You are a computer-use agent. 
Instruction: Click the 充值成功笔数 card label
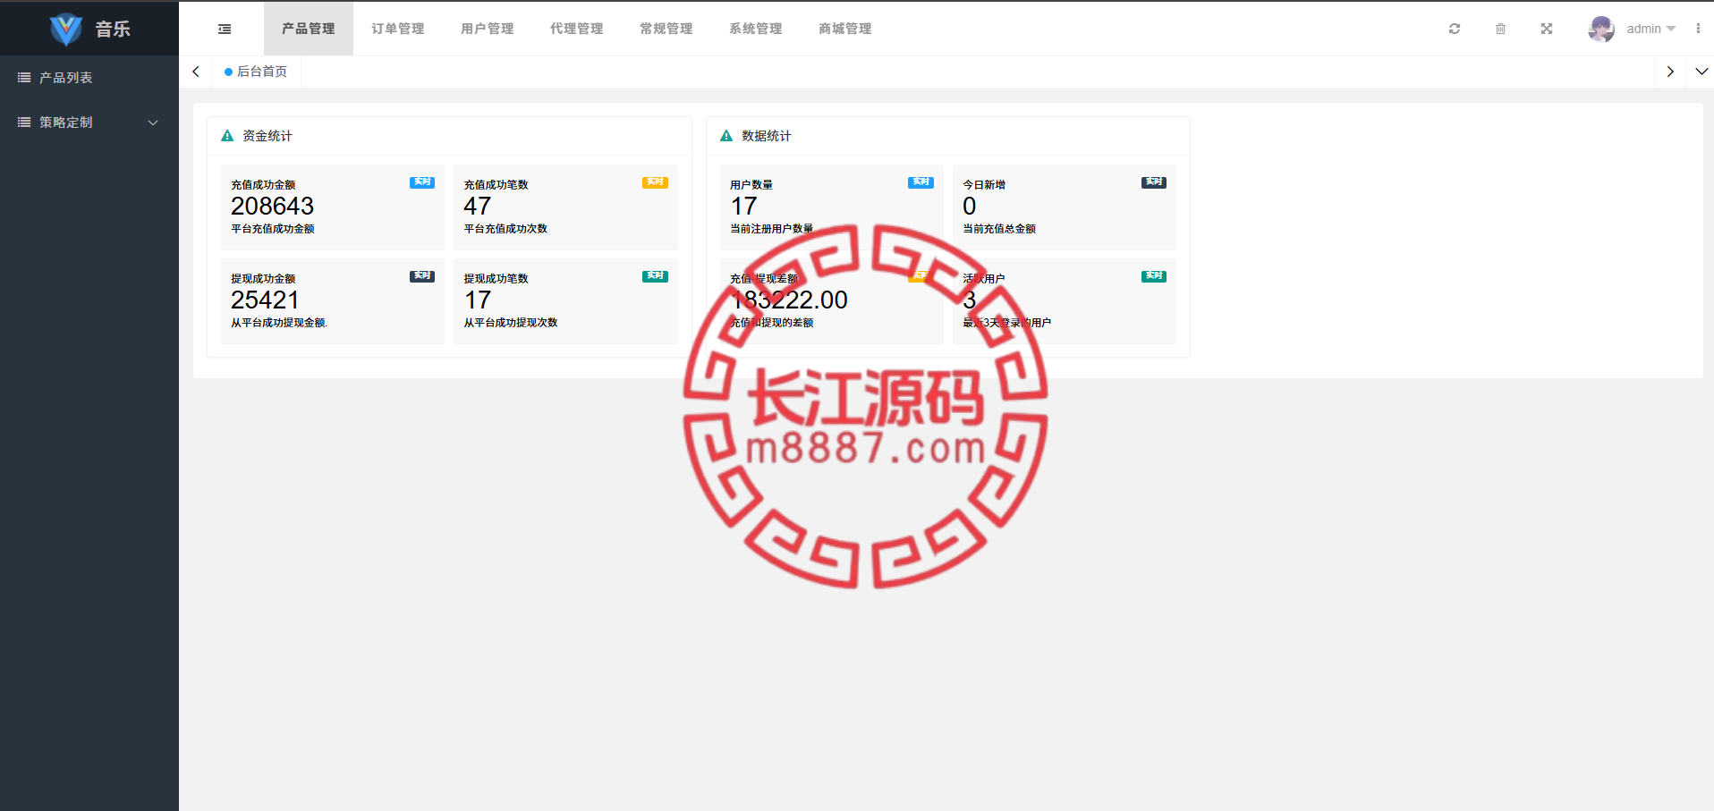[496, 185]
